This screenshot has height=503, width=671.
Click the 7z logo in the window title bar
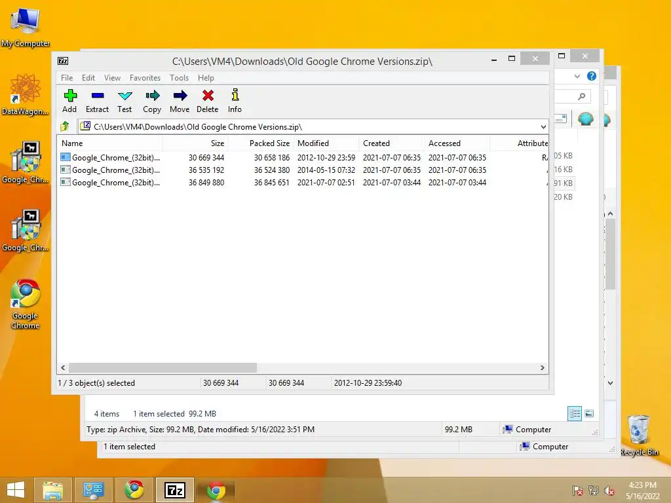click(63, 61)
